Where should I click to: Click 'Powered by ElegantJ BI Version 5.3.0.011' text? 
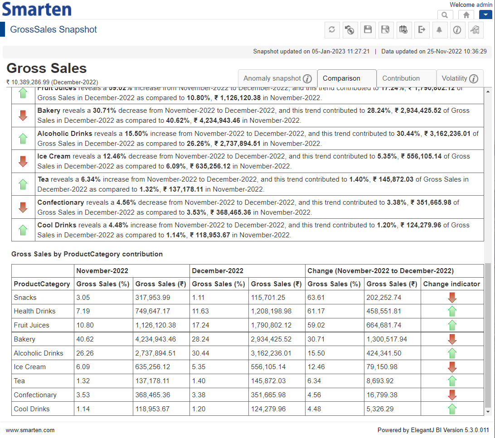point(433,430)
